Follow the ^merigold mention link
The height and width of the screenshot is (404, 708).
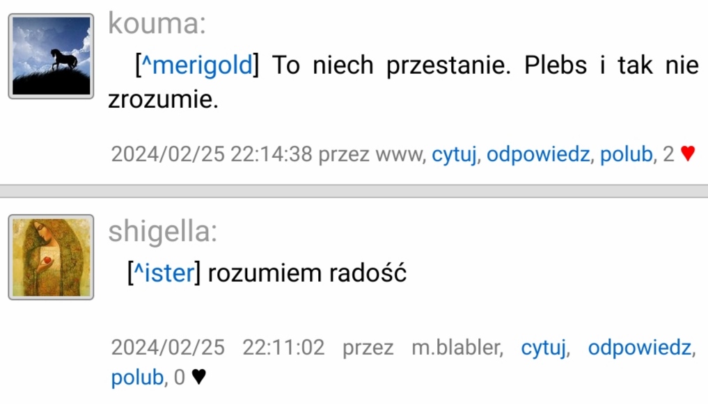pos(197,65)
